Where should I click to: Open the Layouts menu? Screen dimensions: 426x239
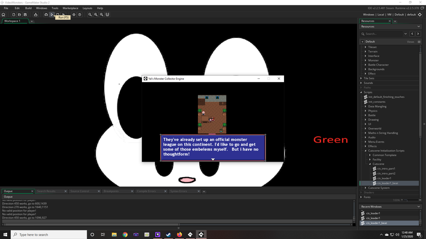point(87,8)
